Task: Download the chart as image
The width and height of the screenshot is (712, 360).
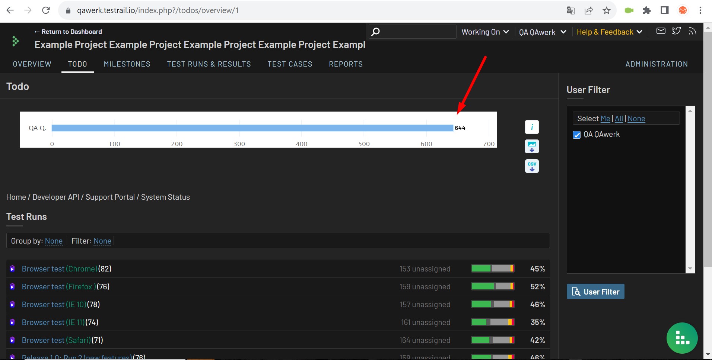Action: coord(532,147)
